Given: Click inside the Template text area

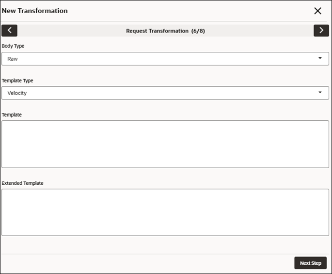Looking at the screenshot, I should (x=165, y=144).
